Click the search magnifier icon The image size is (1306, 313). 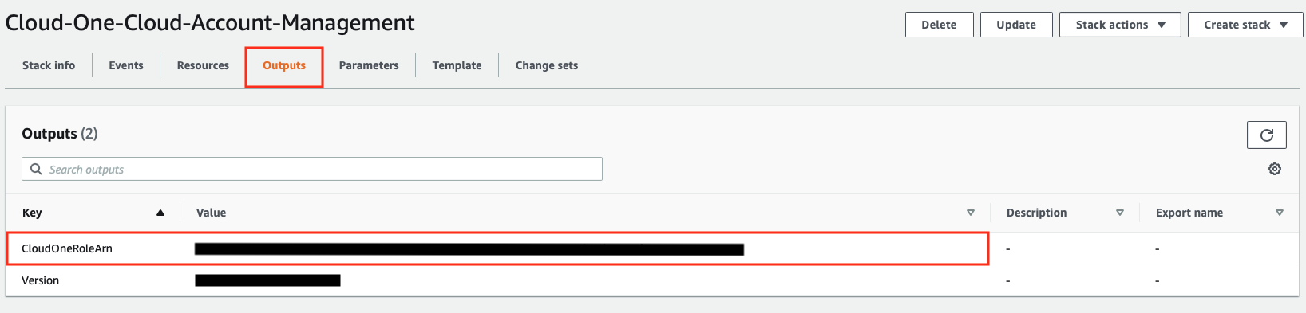pos(36,169)
